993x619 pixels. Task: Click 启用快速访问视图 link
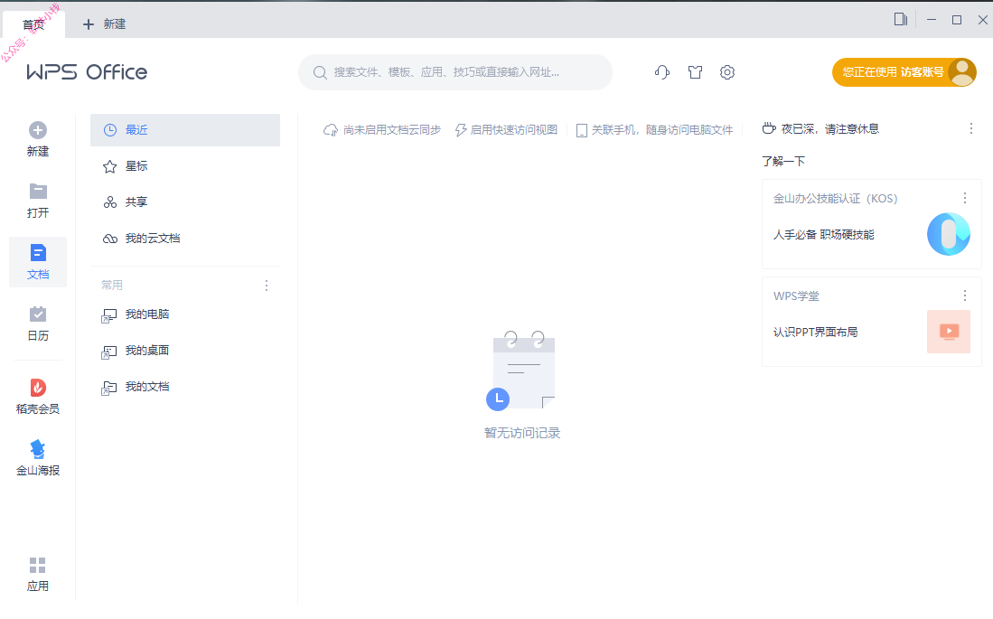click(x=506, y=130)
